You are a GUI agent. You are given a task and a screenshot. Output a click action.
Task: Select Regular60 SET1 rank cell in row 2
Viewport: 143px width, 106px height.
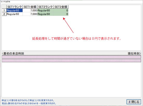[x=15, y=14]
